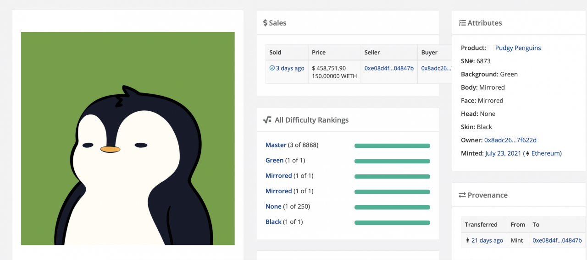Click the Master ranking progress bar
Screen dimensions: 587x260
(392, 146)
